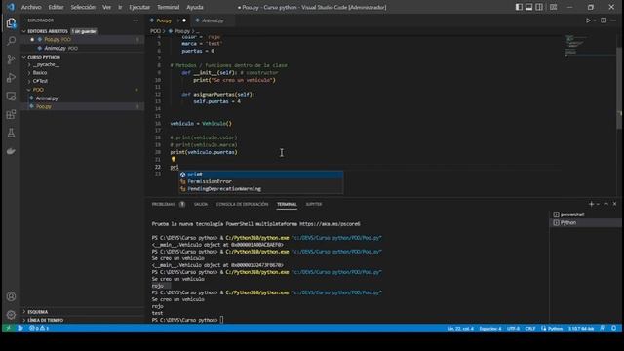Open notifications bell in status bar

click(614, 329)
